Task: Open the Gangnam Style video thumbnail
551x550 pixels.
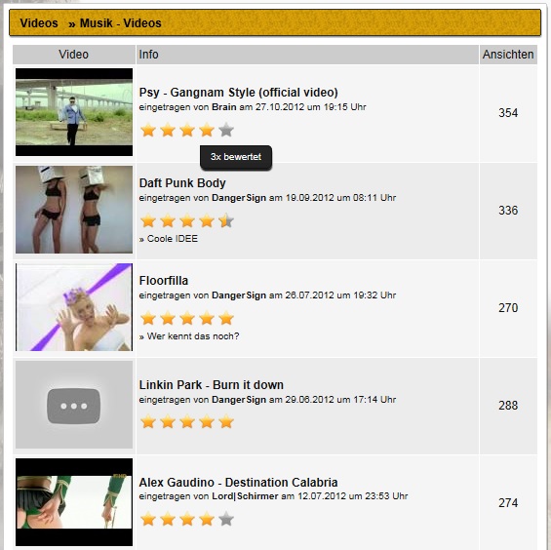Action: point(74,112)
